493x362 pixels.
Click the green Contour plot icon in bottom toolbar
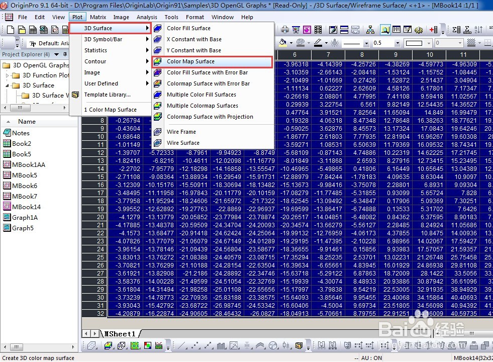coord(135,345)
